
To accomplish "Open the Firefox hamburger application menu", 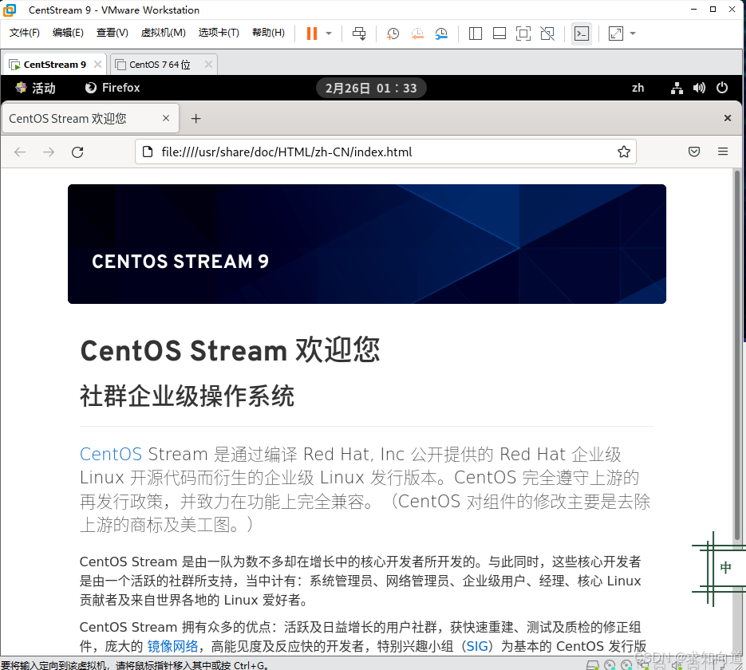I will pyautogui.click(x=723, y=152).
